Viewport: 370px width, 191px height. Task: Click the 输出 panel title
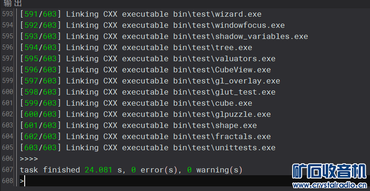coord(10,4)
